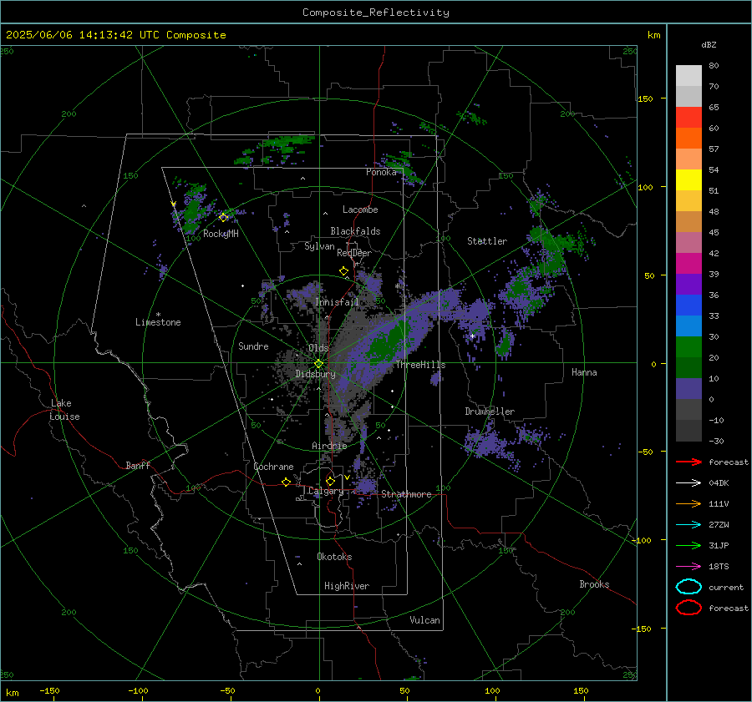The image size is (752, 702).
Task: Click the Limestone label
Action: [x=158, y=322]
